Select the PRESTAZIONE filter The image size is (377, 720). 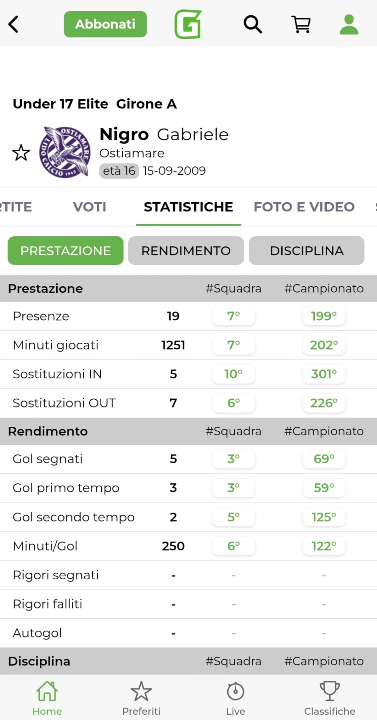tap(66, 250)
